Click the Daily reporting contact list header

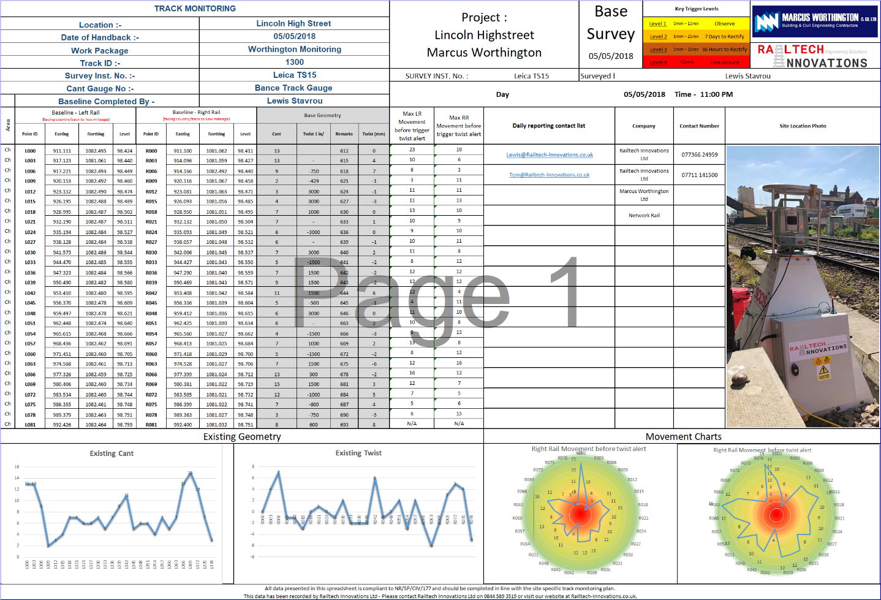pyautogui.click(x=549, y=126)
